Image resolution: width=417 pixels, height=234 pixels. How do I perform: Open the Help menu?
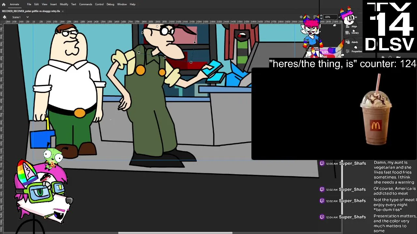coord(133,4)
